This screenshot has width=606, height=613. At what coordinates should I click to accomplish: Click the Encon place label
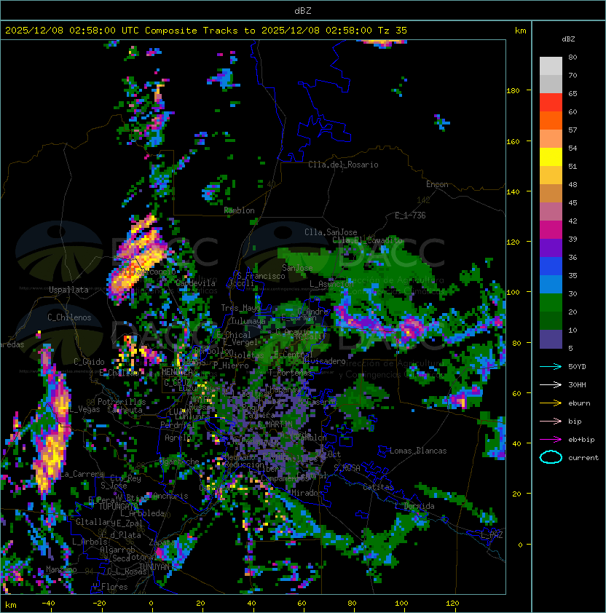tap(437, 184)
